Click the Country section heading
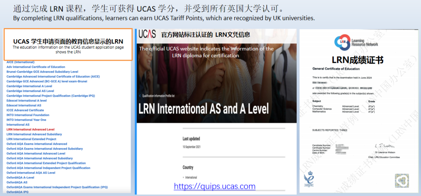Image resolution: width=421 pixels, height=196 pixels. coord(188,168)
